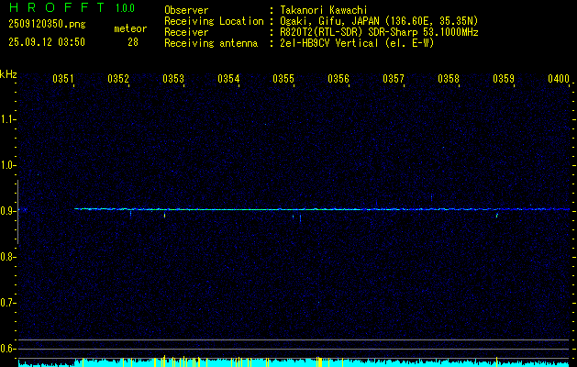Click the meteor echo just before 0353
577x367 pixels.
tap(164, 216)
